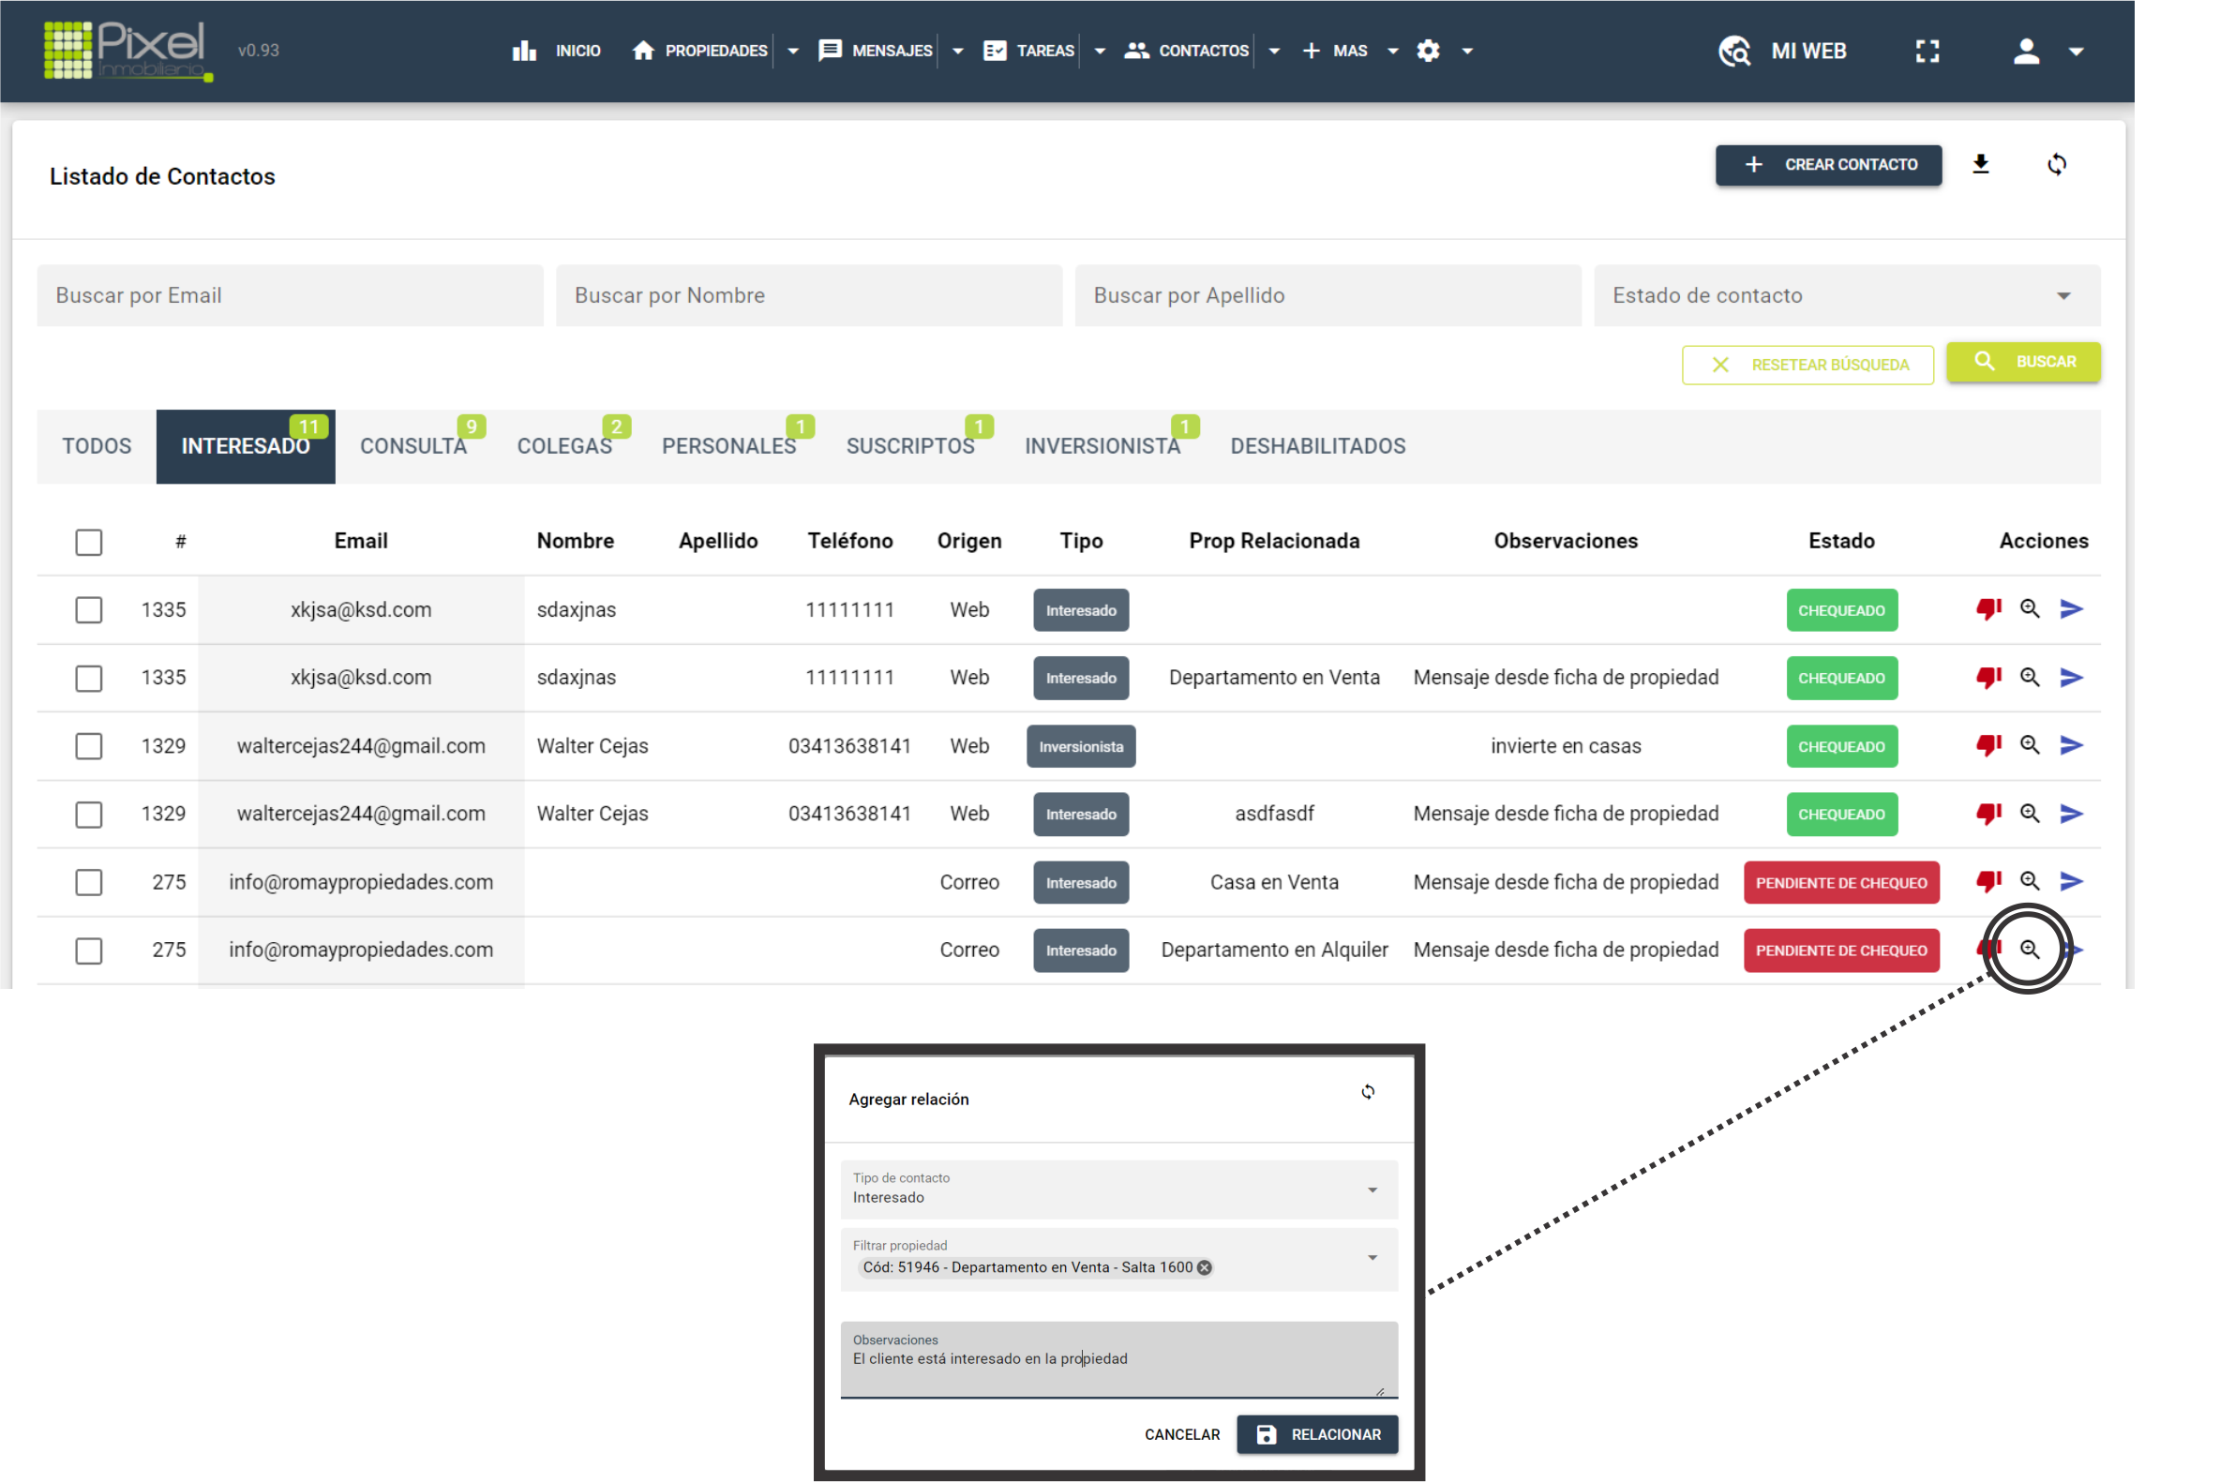This screenshot has height=1482, width=2235.
Task: Toggle the select-all header checkbox
Action: tap(89, 542)
